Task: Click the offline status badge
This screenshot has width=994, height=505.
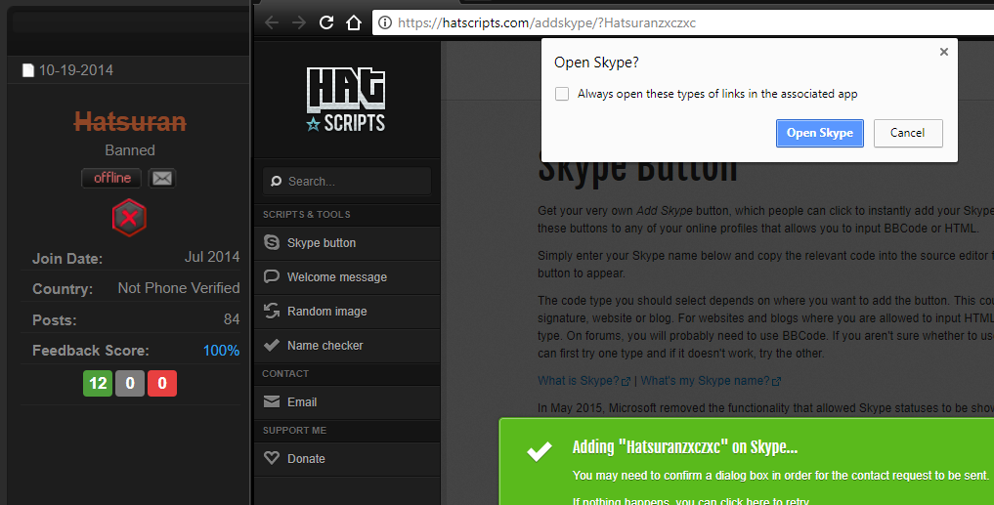Action: click(112, 178)
